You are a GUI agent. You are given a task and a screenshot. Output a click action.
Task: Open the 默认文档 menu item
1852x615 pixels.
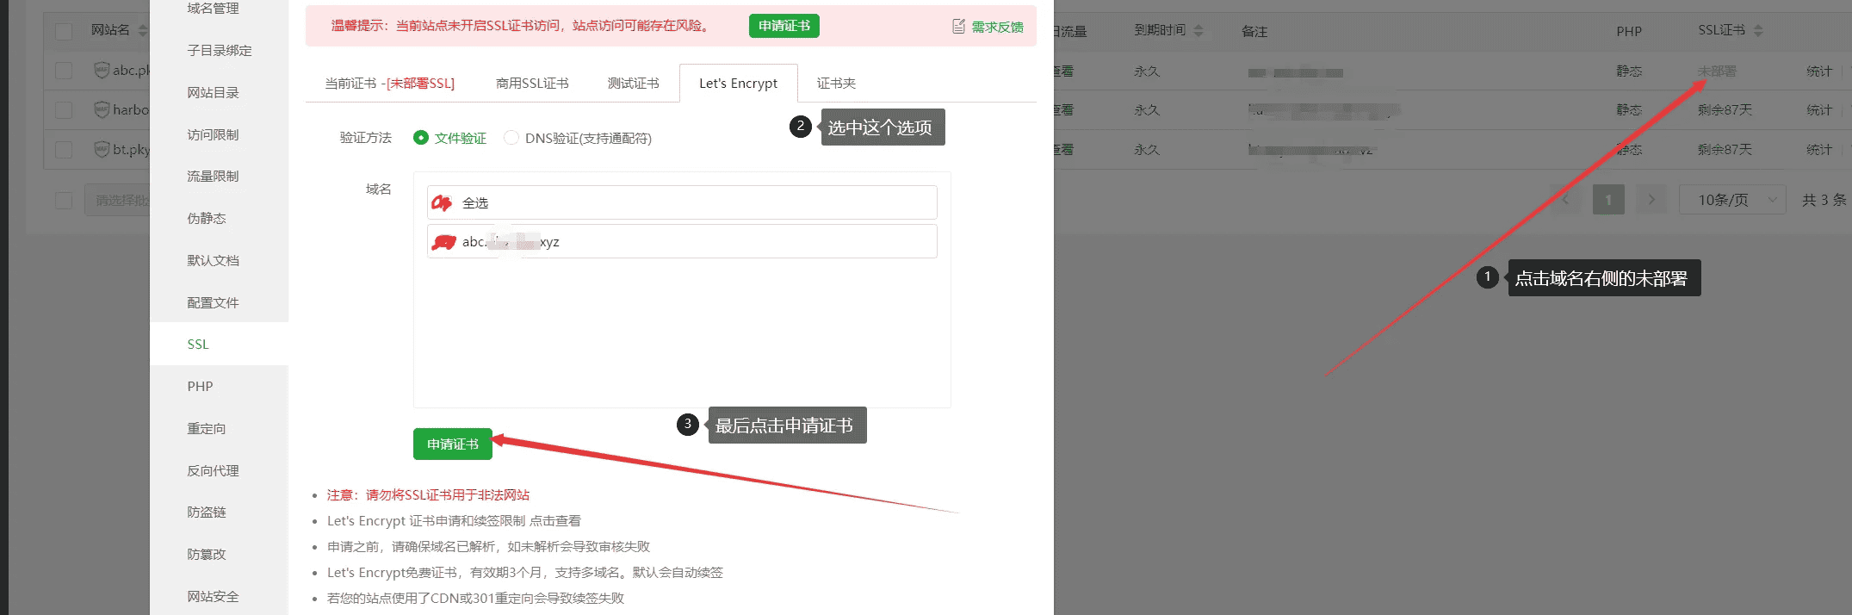[x=213, y=260]
